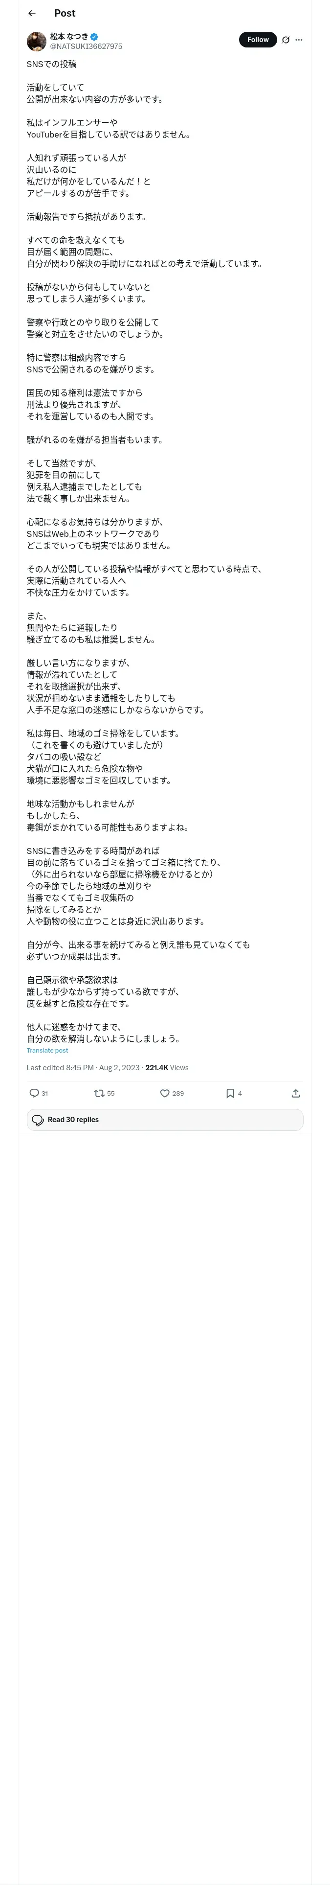Toggle the bookmark icon on this post
330x1885 pixels.
point(230,1093)
